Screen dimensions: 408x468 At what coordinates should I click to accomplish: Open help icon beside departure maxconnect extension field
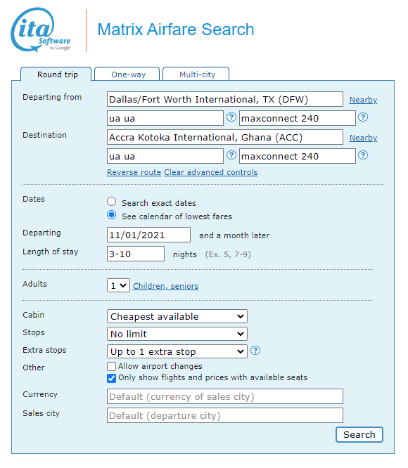(363, 117)
